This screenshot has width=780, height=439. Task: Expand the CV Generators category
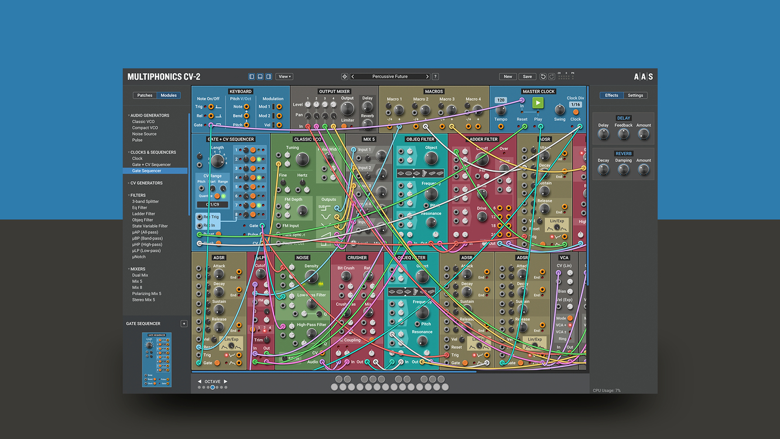[x=146, y=183]
